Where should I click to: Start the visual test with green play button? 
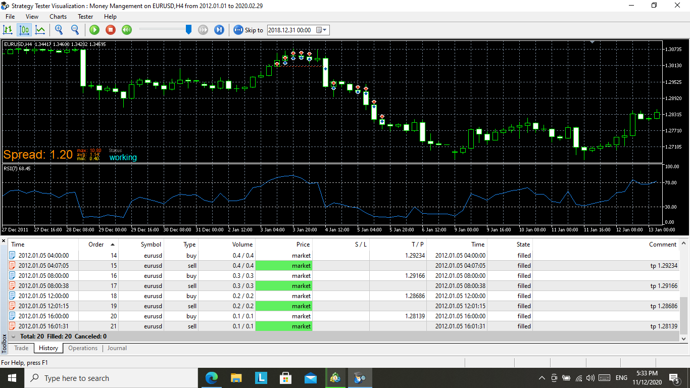click(94, 30)
